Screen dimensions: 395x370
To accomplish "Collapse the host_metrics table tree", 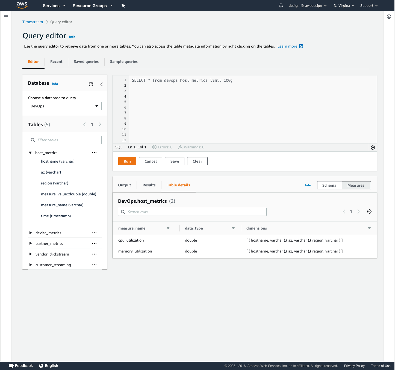I will pos(30,153).
